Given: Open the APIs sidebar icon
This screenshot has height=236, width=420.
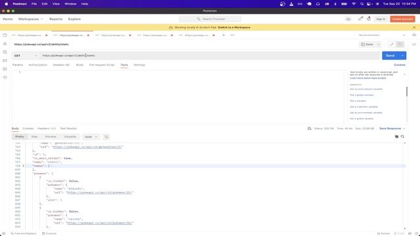Looking at the screenshot, I should point(5,44).
